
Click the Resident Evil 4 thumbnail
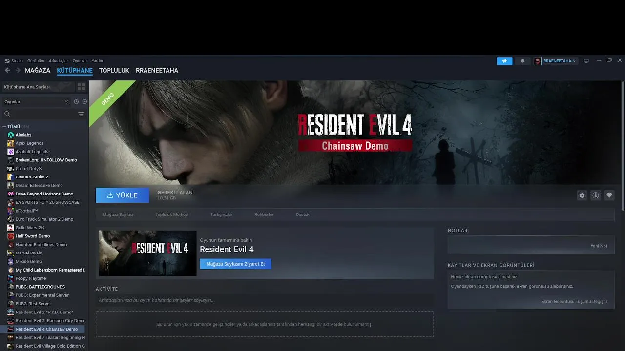click(x=147, y=253)
